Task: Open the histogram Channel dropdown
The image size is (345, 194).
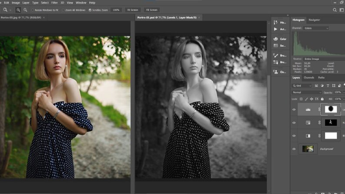Action: (x=316, y=28)
